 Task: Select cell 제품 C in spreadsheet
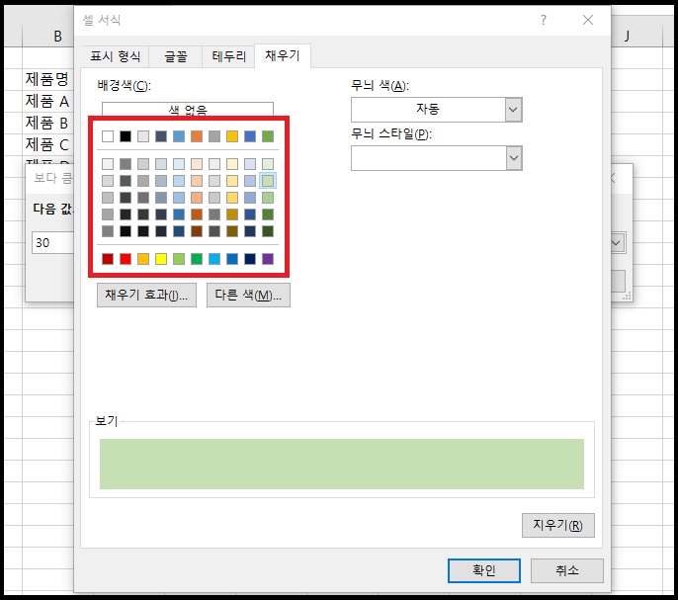47,145
